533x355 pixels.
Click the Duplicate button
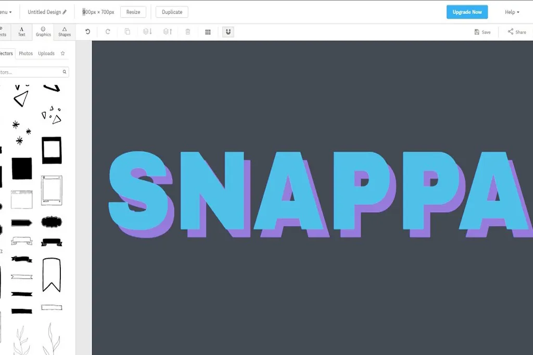tap(172, 12)
